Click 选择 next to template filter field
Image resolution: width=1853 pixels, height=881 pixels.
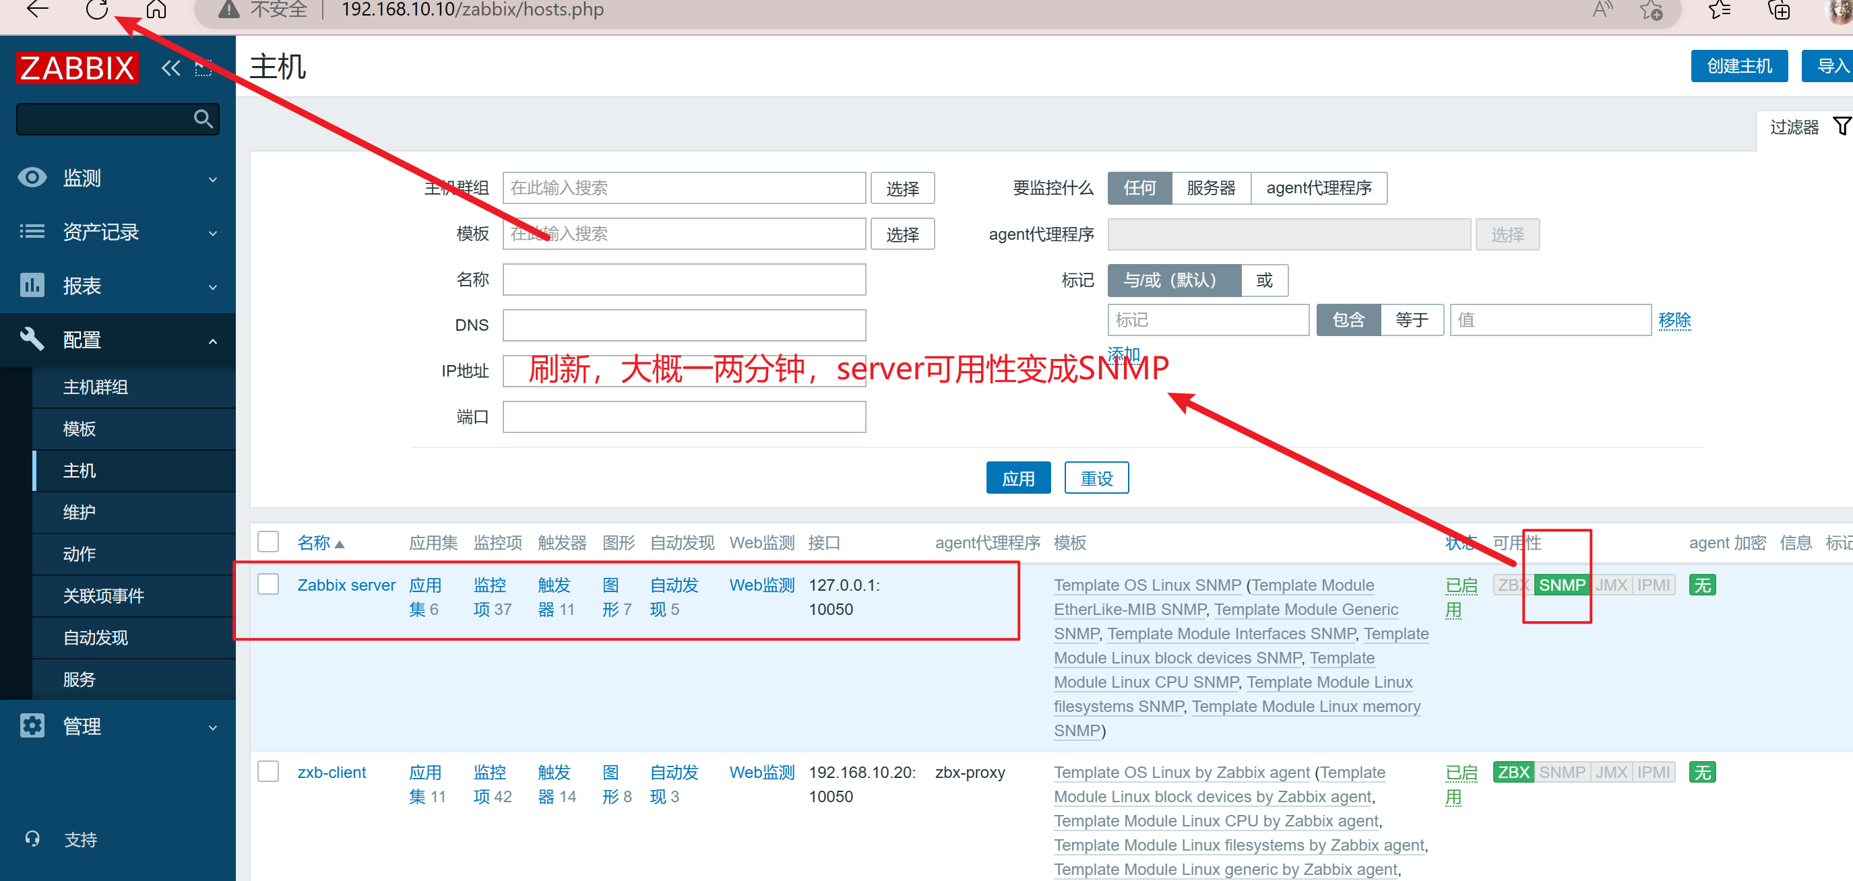[902, 234]
